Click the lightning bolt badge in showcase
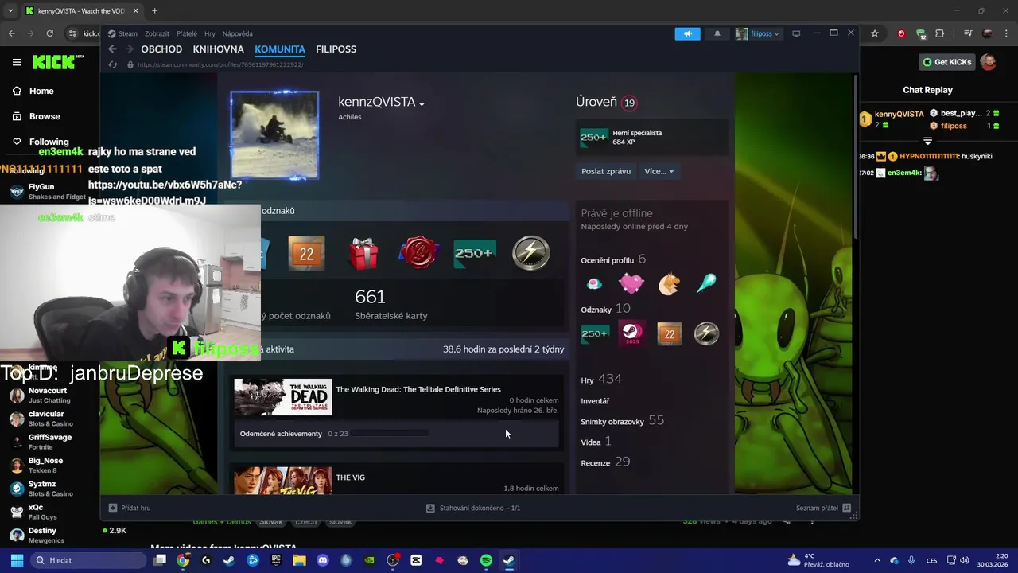Viewport: 1018px width, 573px height. (531, 253)
